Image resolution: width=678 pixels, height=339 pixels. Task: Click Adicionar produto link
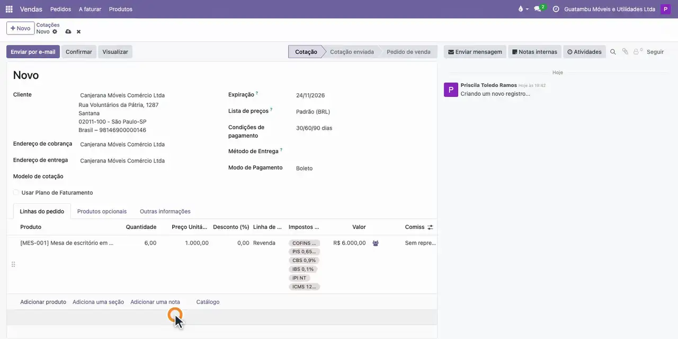43,302
